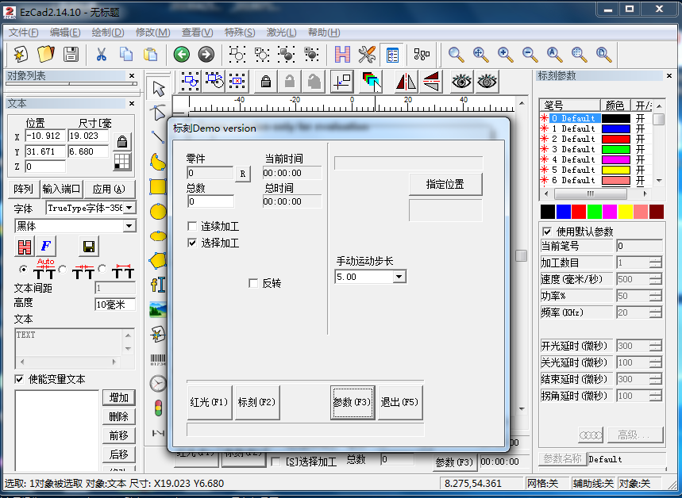Image resolution: width=682 pixels, height=498 pixels.
Task: Click the 开光延时 spinner arrows
Action: pyautogui.click(x=656, y=346)
